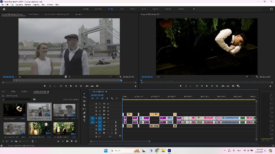
Task: Open Program monitor zoom level dropdown
Action: pyautogui.click(x=161, y=77)
